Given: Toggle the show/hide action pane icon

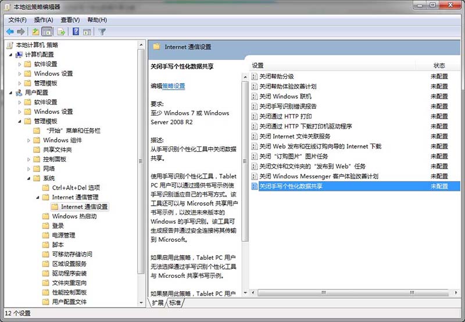Looking at the screenshot, I should click(x=87, y=31).
